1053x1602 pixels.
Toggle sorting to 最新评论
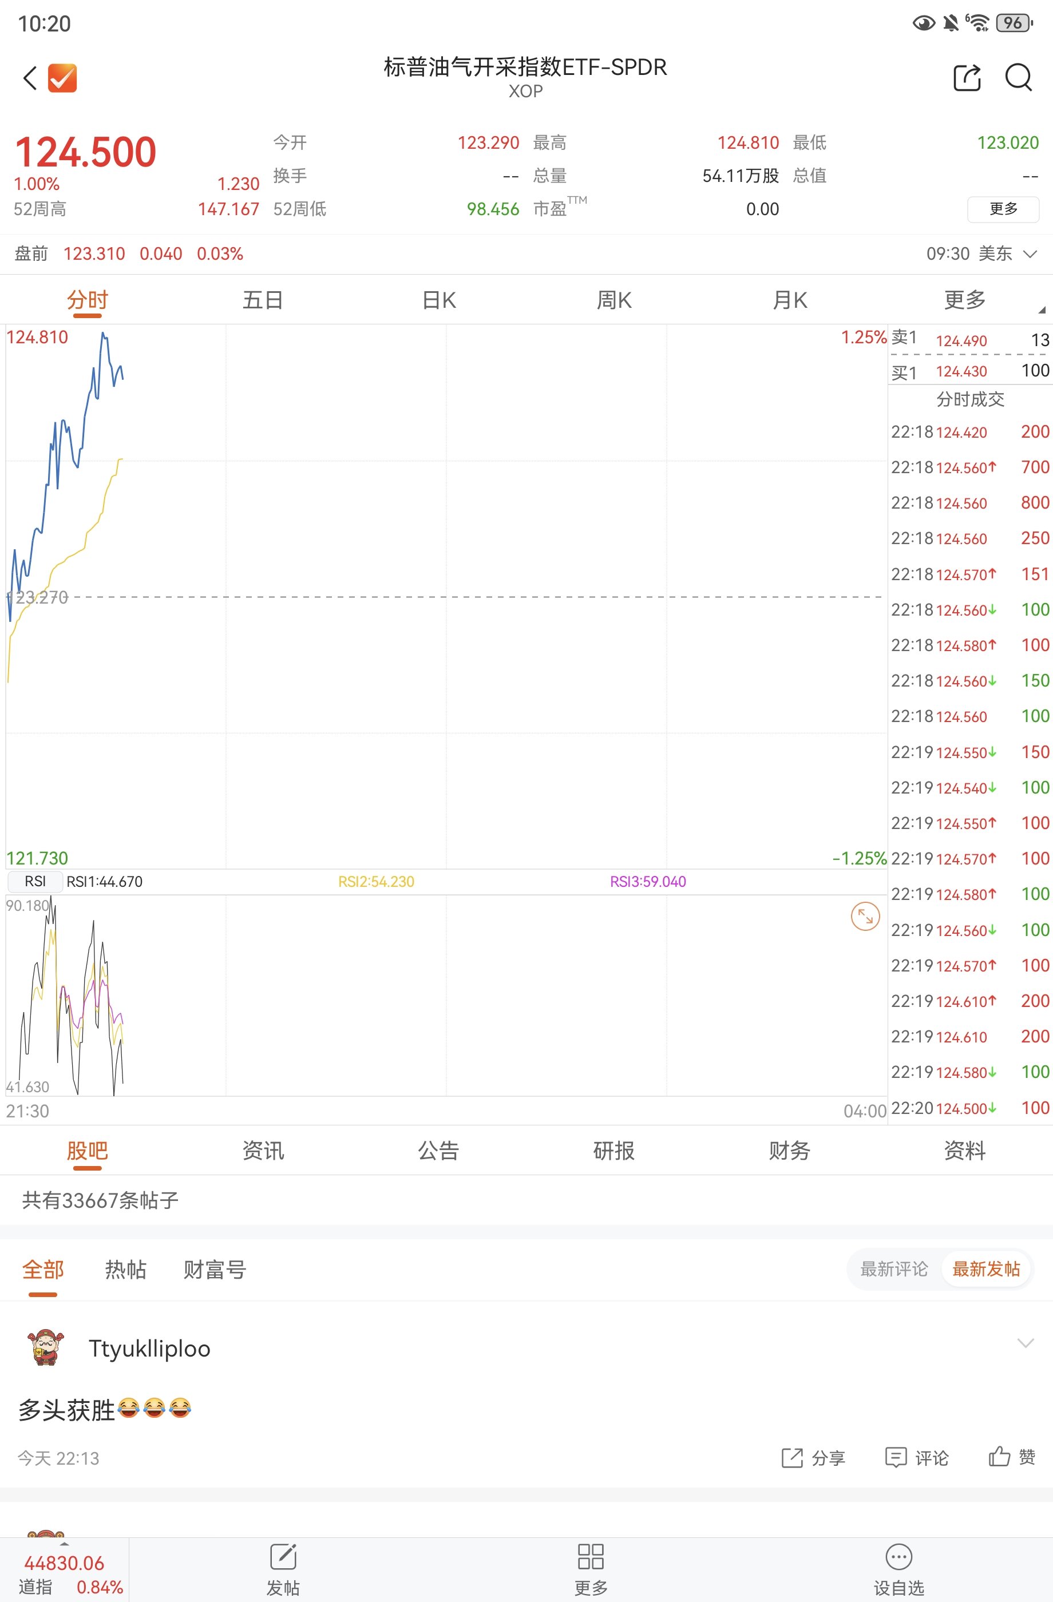point(894,1269)
